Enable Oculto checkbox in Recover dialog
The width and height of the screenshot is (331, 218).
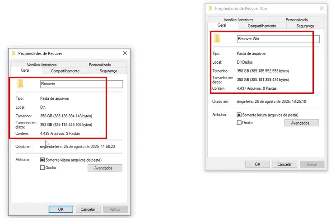pyautogui.click(x=42, y=167)
